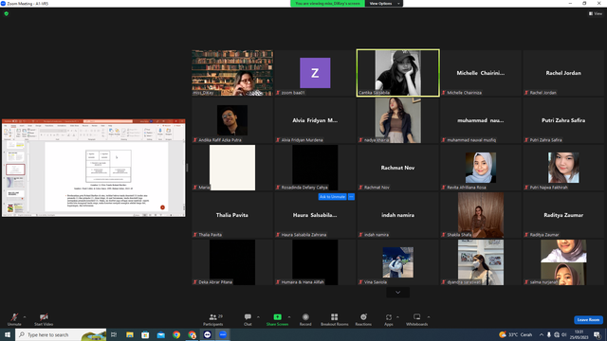Select Shakila Shafa's video tile
This screenshot has width=607, height=341.
tap(481, 215)
